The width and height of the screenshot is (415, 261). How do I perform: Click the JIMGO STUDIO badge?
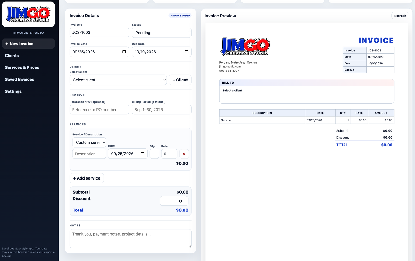pos(180,16)
